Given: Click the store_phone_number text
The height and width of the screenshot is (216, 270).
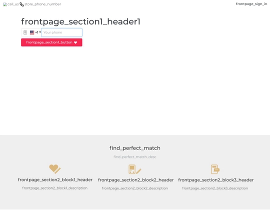Looking at the screenshot, I should click(42, 4).
